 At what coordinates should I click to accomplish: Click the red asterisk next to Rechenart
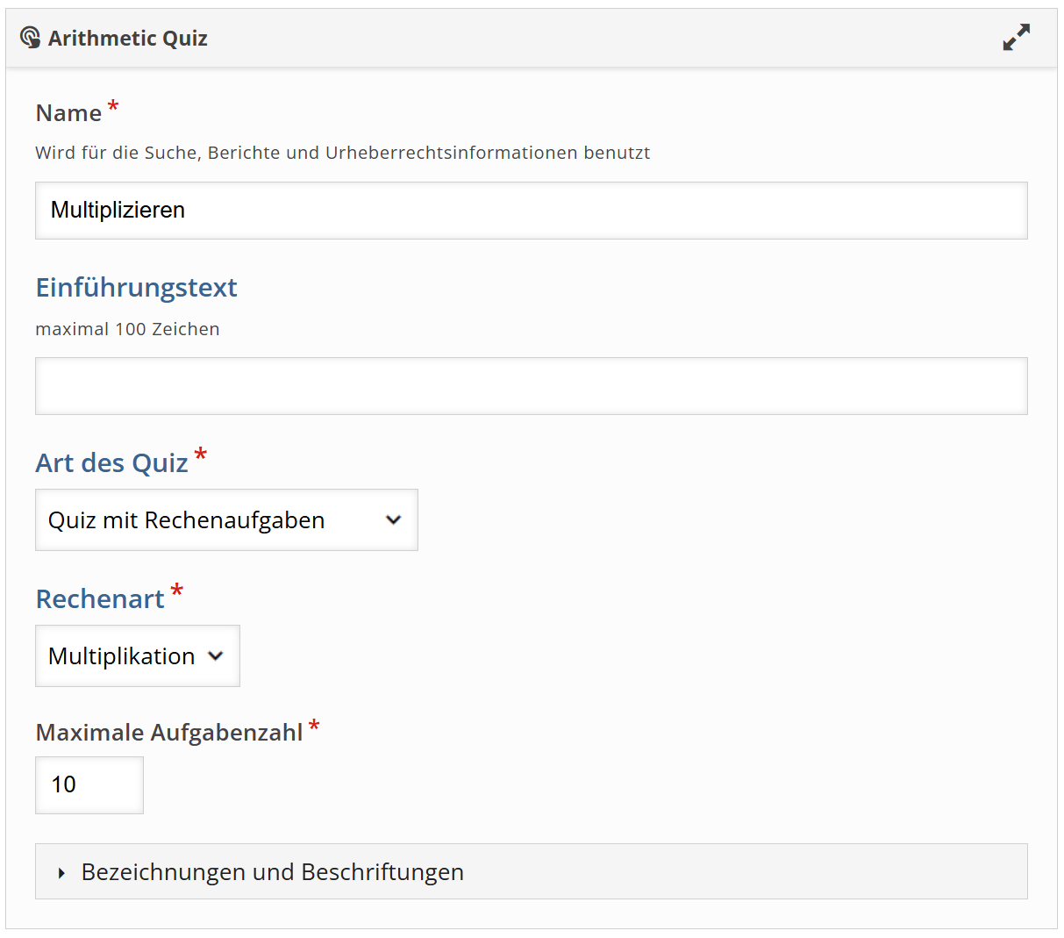click(x=177, y=591)
